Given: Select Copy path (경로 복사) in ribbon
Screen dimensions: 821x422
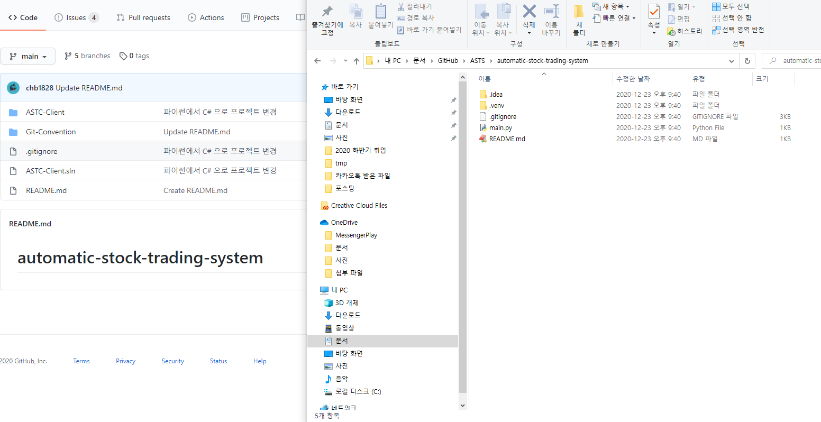Looking at the screenshot, I should click(x=415, y=18).
